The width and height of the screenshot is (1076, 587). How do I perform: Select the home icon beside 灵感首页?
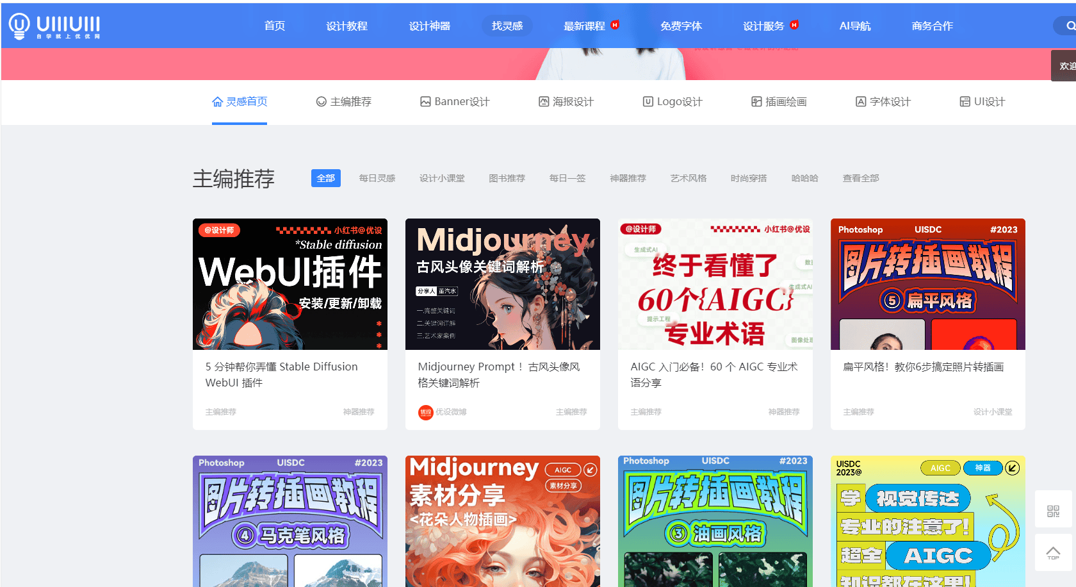(x=216, y=101)
